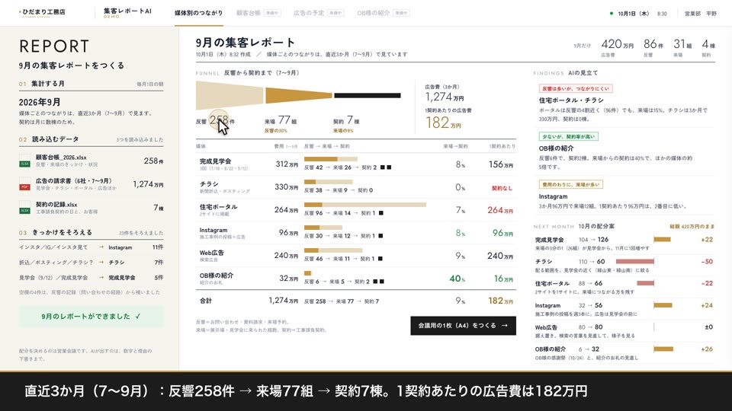Viewport: 732px width, 411px height.
Task: Click the 集客レポートAI DEMO title
Action: pyautogui.click(x=127, y=13)
